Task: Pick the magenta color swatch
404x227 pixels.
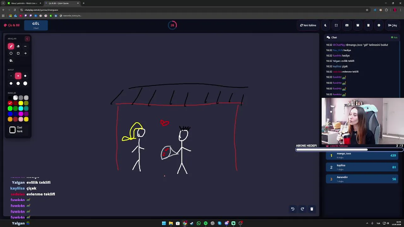Action: (21, 114)
